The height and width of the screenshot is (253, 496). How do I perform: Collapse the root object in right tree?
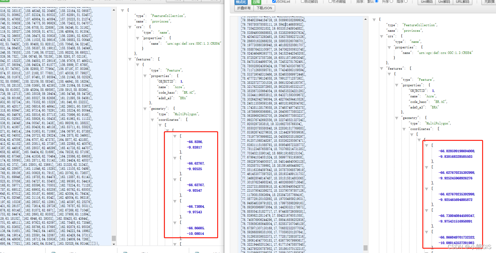coord(374,20)
